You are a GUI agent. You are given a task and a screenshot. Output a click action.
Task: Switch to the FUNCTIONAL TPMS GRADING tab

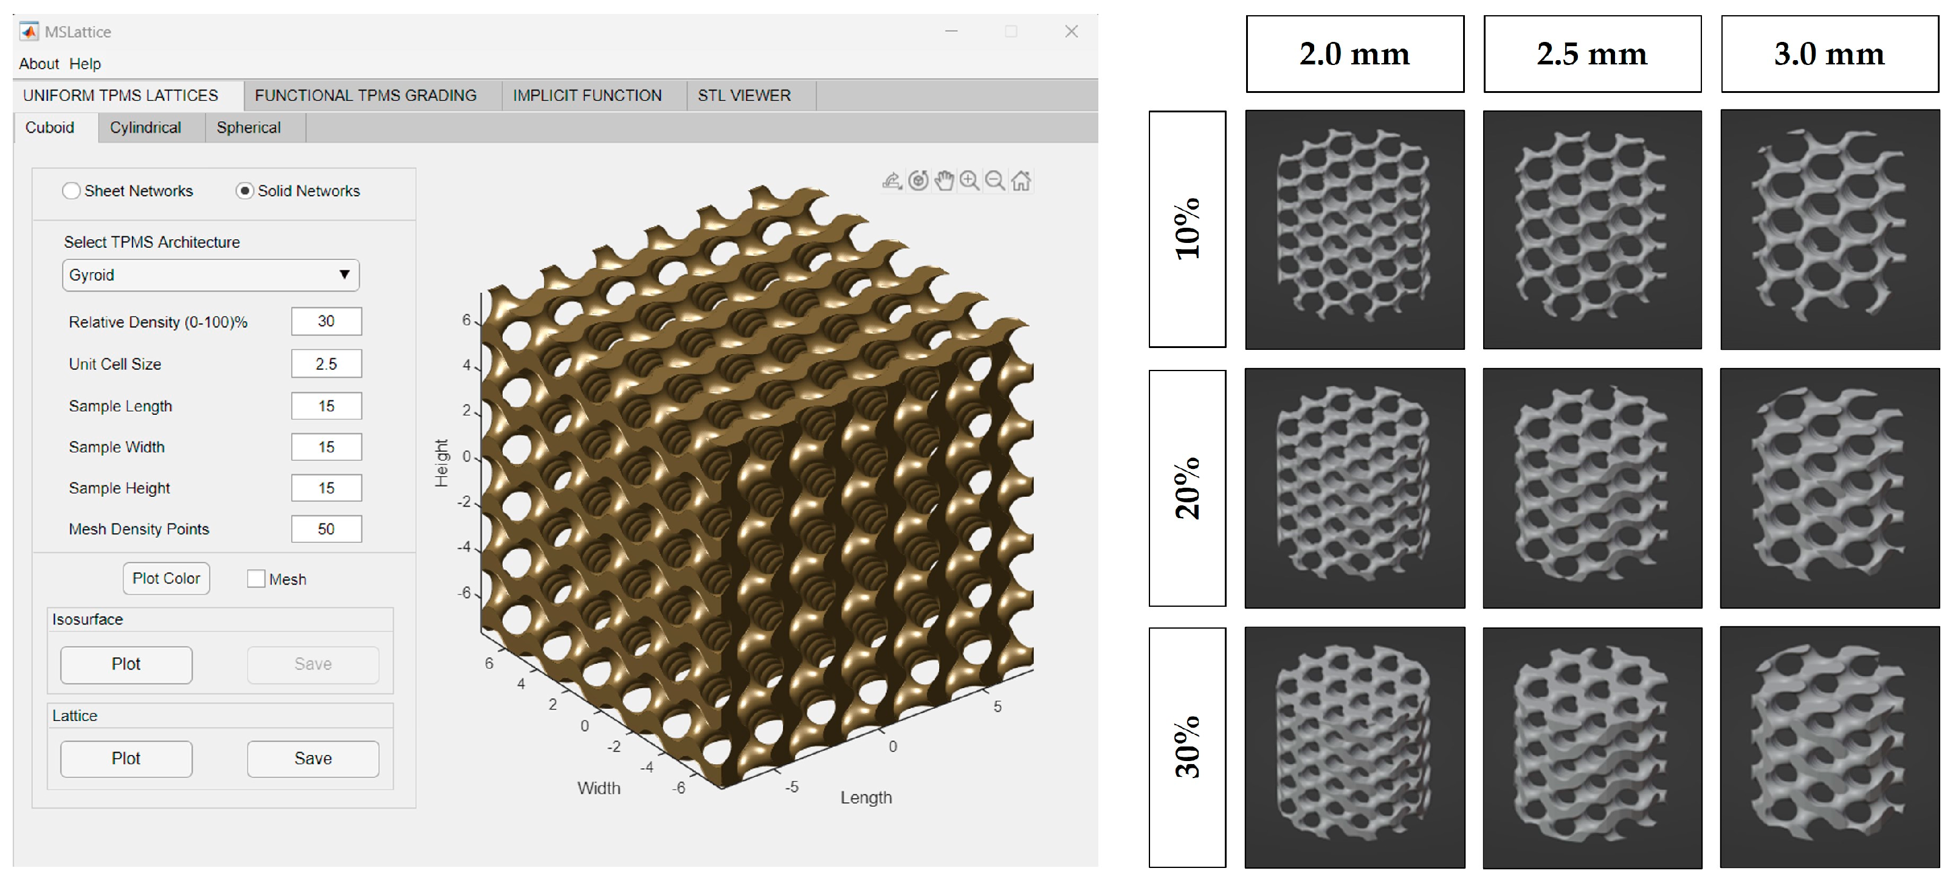pos(366,95)
